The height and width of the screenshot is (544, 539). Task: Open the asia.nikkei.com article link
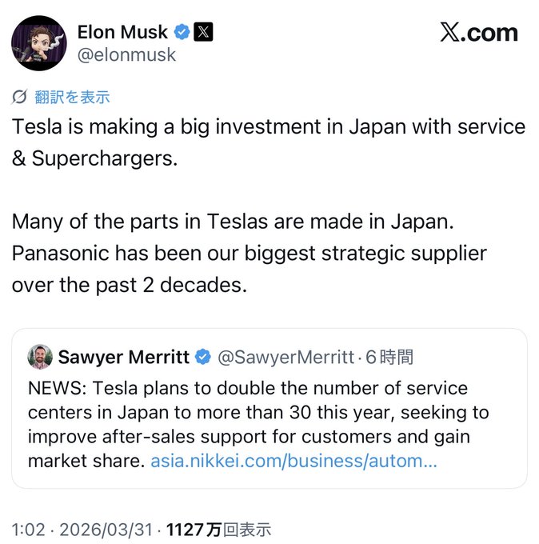[x=293, y=462]
